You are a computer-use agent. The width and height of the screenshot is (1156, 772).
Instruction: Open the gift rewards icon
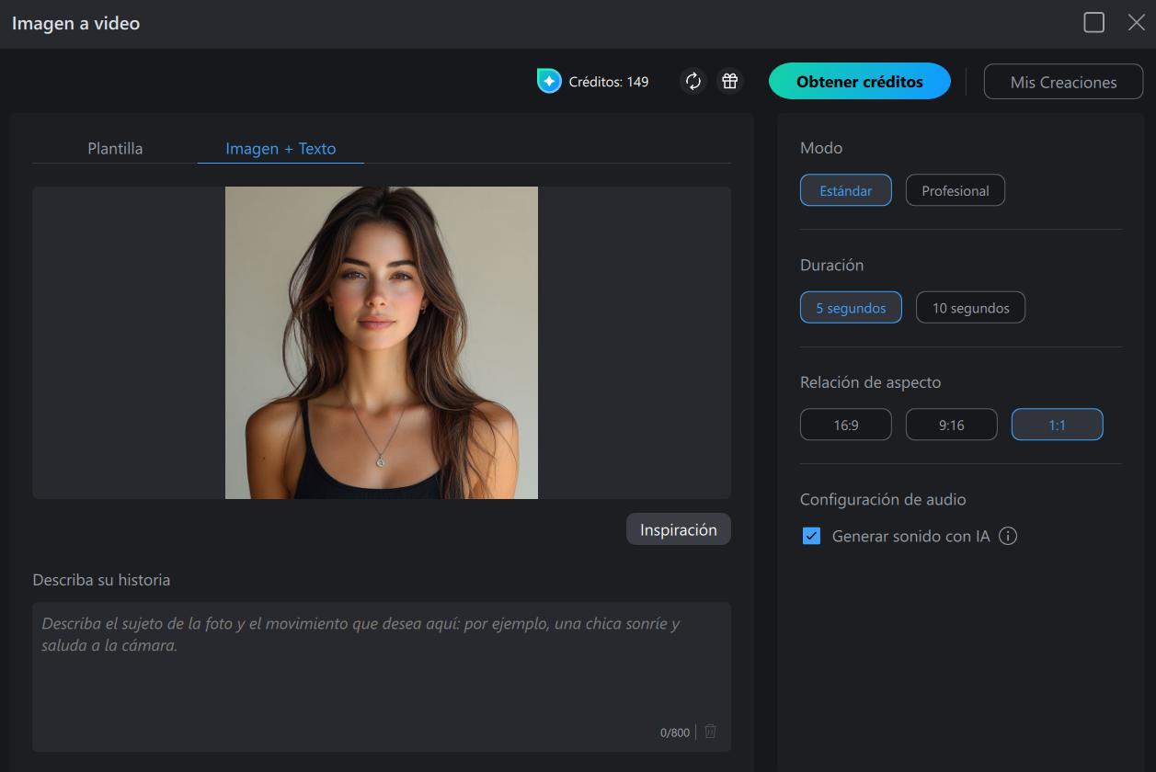tap(727, 81)
